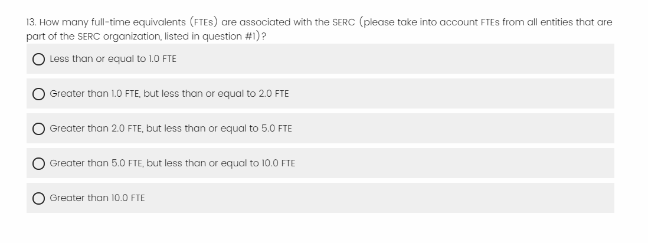Select the "Less than or equal to 1.0 FTE" radio button
The height and width of the screenshot is (243, 648).
(40, 59)
